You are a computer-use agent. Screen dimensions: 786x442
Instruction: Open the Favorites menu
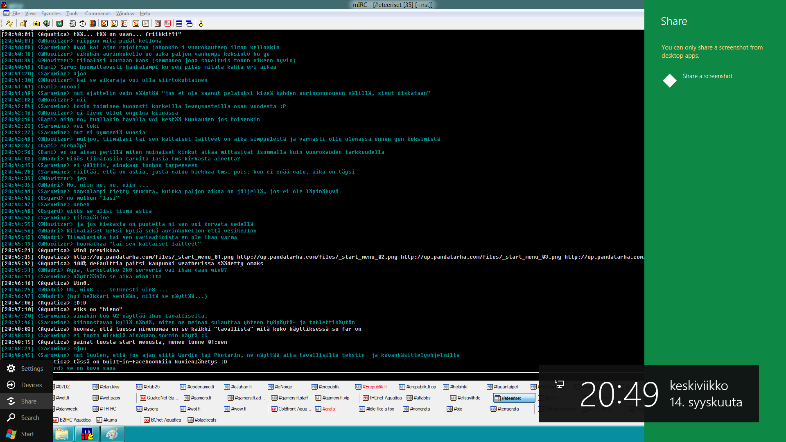[x=51, y=14]
